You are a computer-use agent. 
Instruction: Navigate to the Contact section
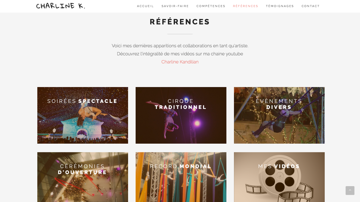pos(310,6)
